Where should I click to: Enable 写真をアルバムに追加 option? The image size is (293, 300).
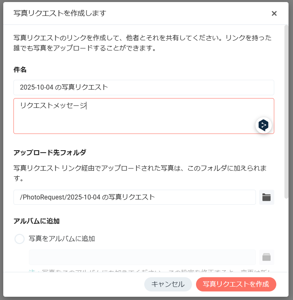pyautogui.click(x=20, y=239)
